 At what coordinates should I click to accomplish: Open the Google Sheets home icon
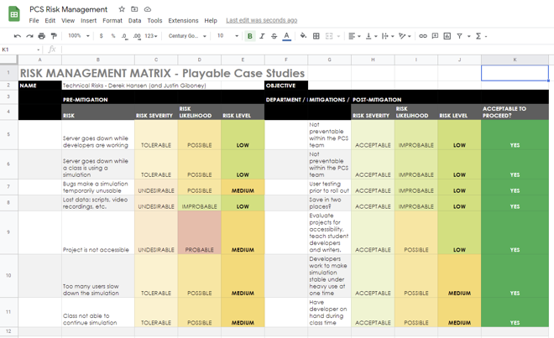coord(14,13)
